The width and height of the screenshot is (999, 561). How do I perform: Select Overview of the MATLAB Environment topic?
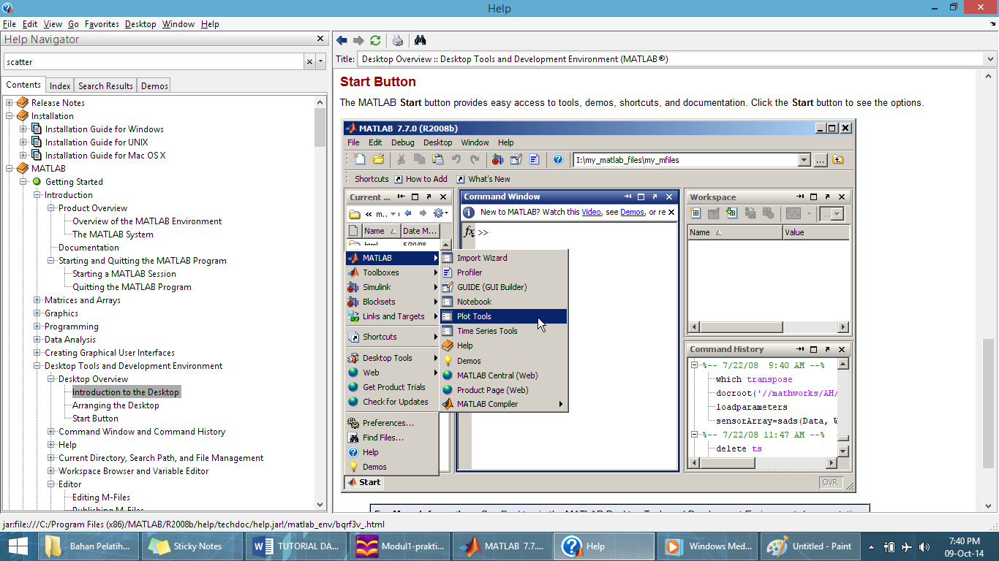pos(147,221)
